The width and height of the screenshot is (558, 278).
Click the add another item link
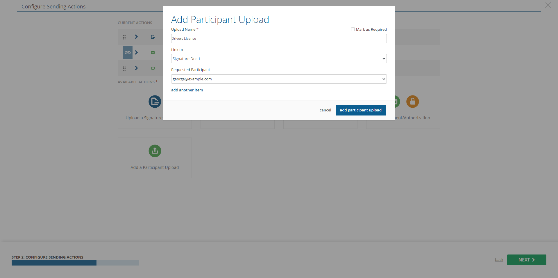pyautogui.click(x=187, y=90)
